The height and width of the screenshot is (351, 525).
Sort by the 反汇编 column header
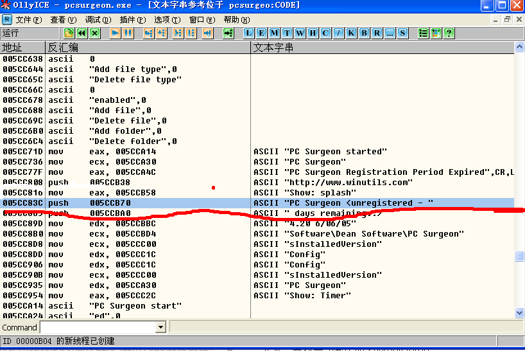coord(148,48)
